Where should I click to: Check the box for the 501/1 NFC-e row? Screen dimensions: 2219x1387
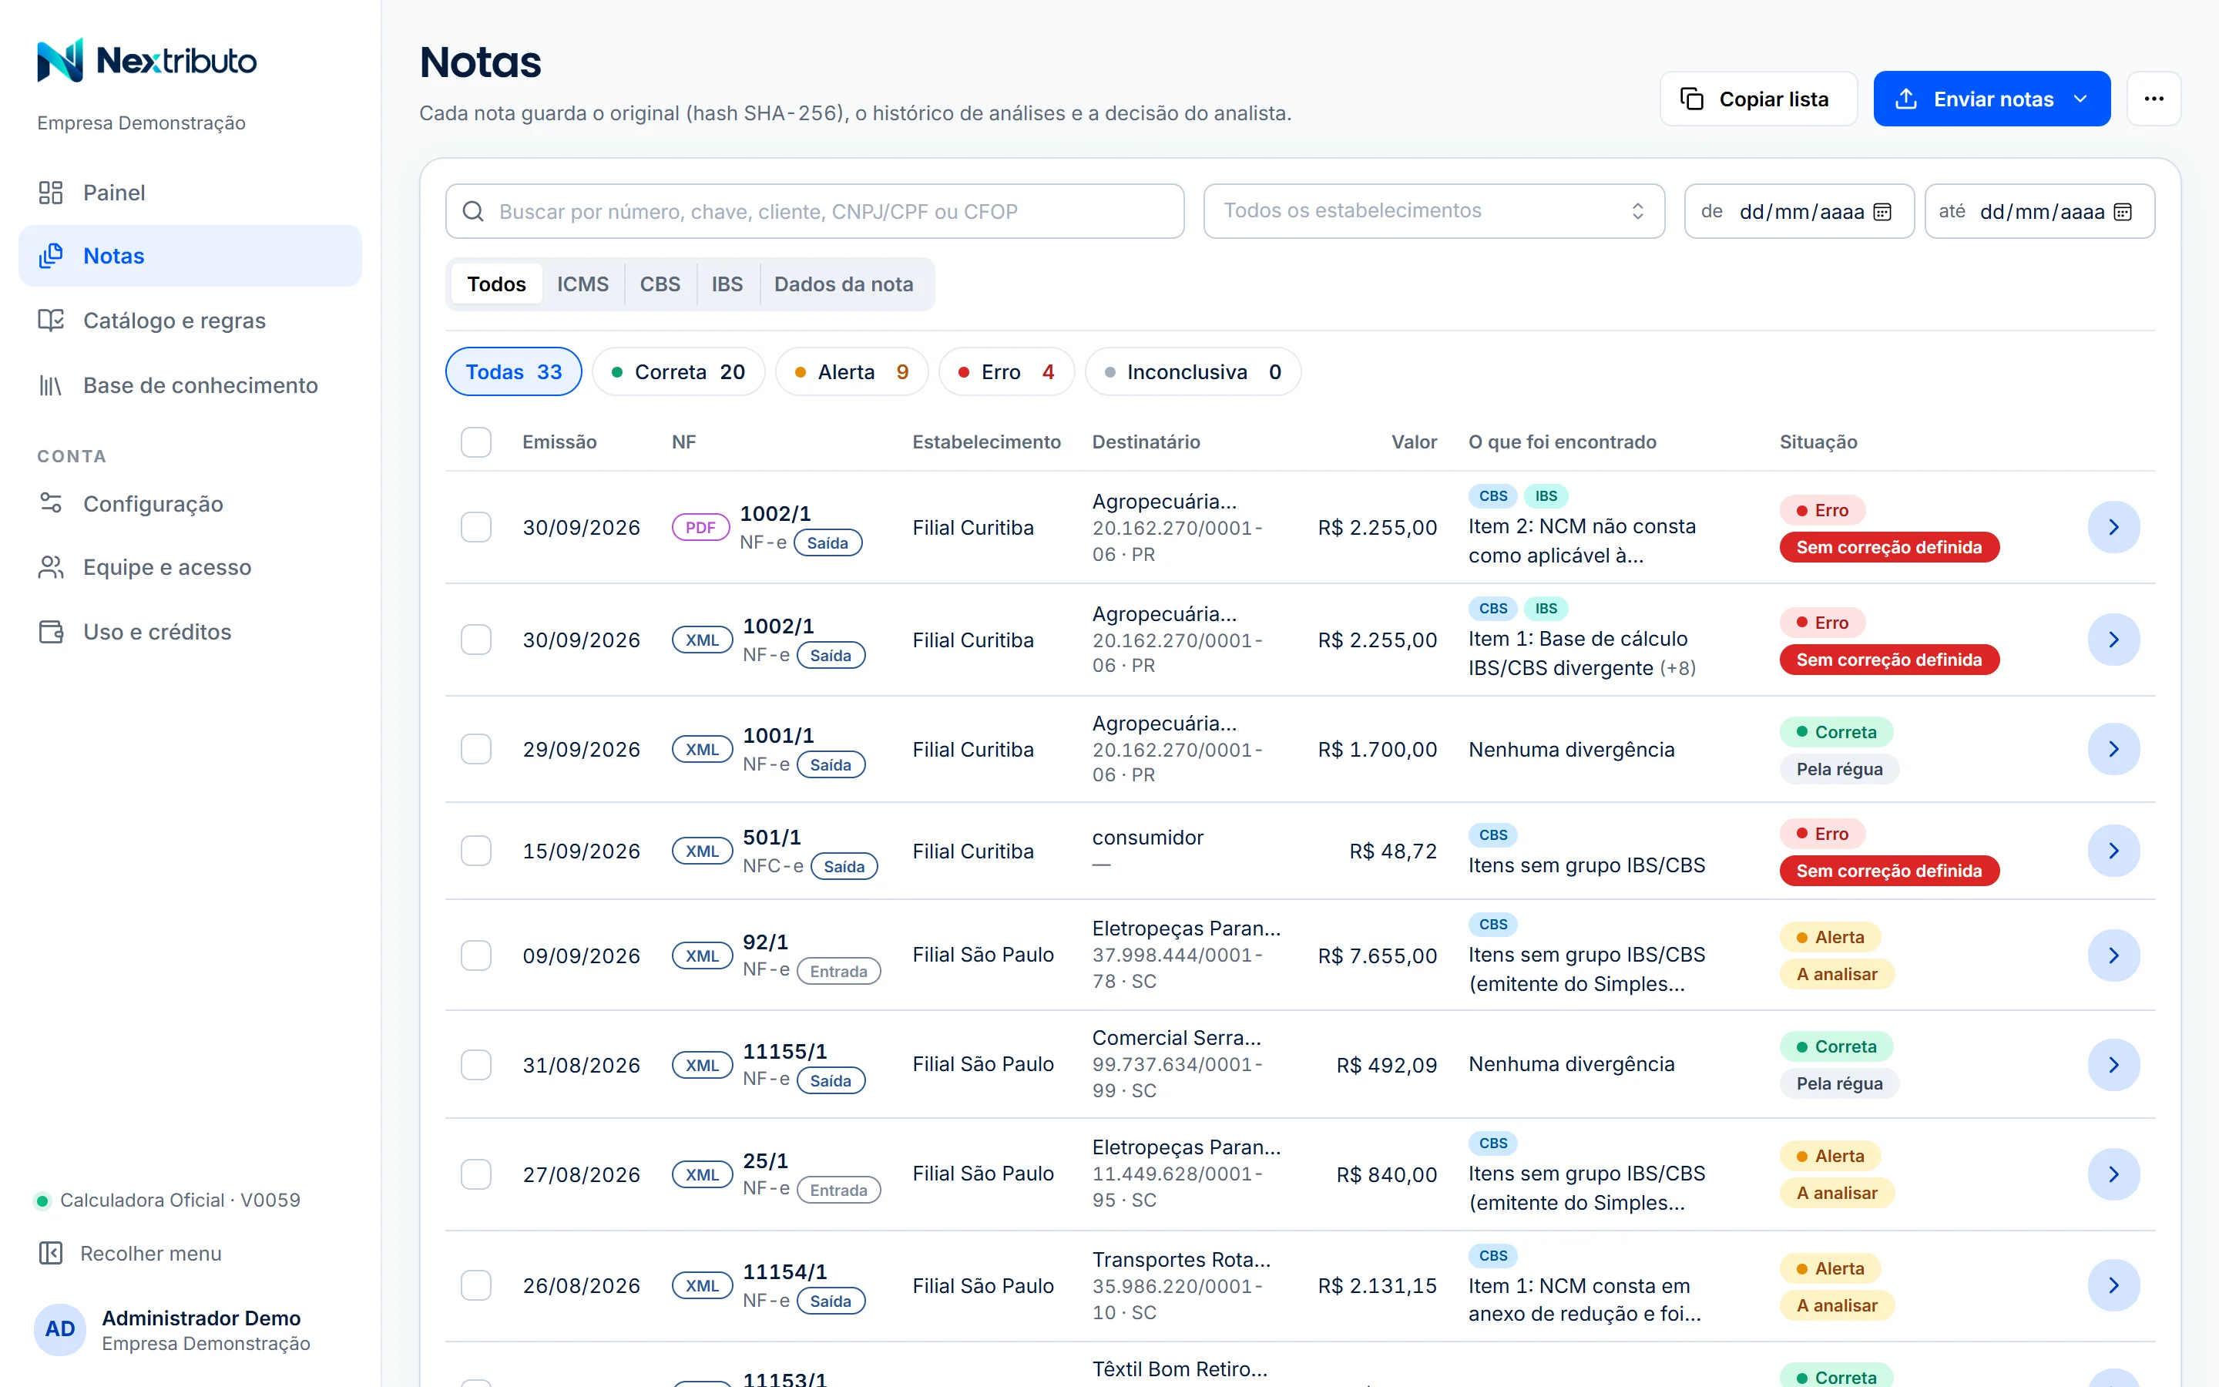click(x=476, y=851)
